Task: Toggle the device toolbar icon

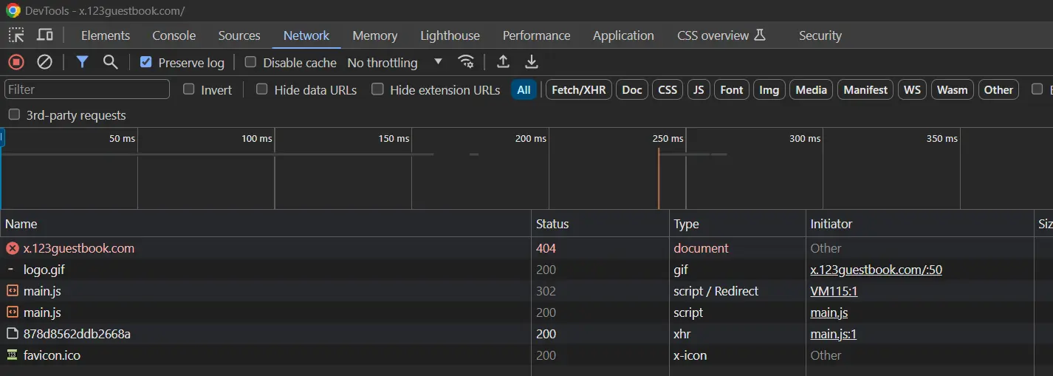Action: click(x=44, y=35)
